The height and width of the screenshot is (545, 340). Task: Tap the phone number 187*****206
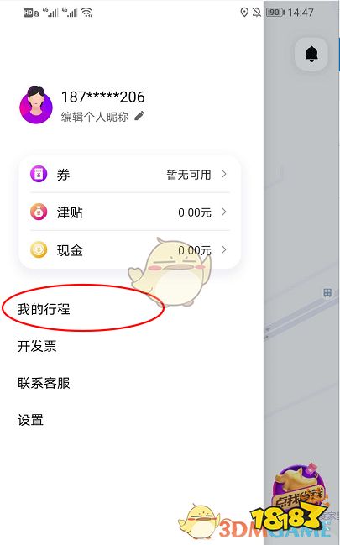pos(103,97)
